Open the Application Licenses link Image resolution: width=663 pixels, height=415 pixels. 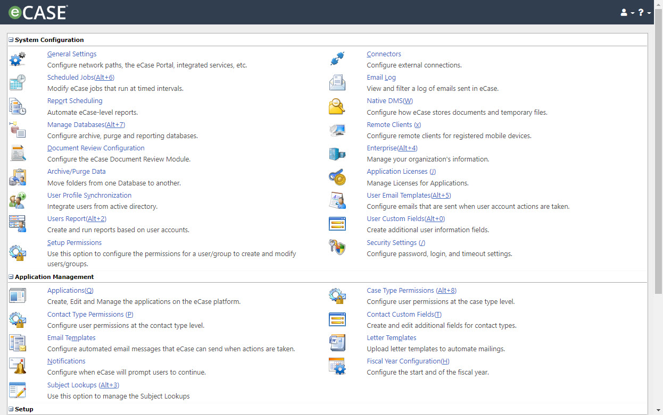click(401, 172)
